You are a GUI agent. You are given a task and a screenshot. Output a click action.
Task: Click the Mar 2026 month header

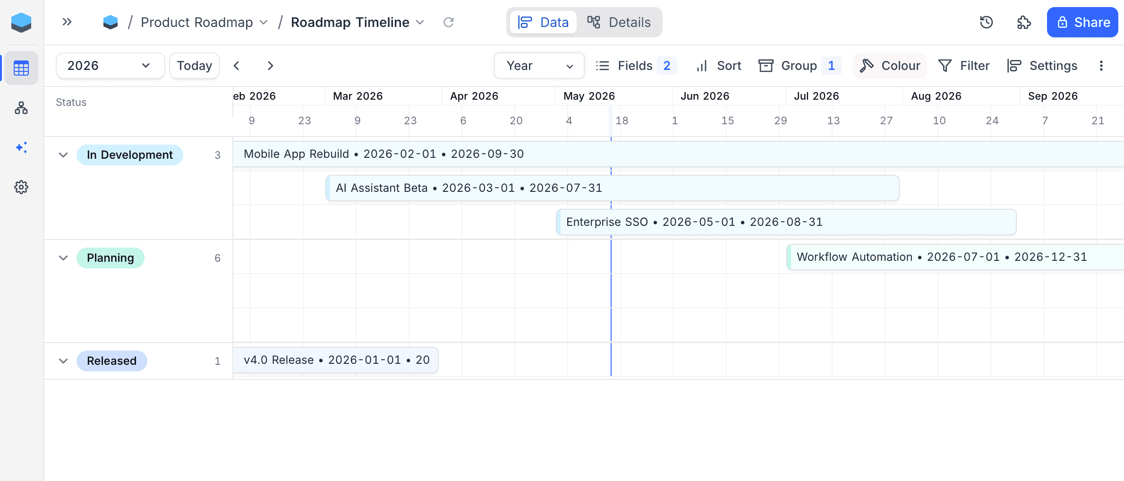[358, 96]
